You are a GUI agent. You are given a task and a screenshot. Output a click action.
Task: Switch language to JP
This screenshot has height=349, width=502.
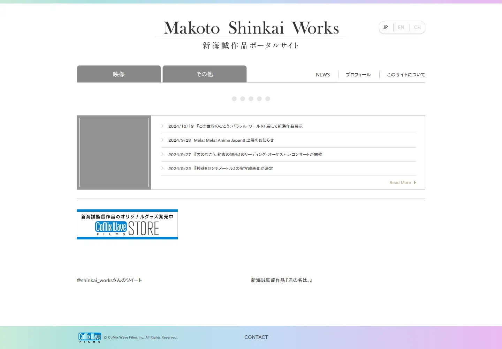coord(386,27)
